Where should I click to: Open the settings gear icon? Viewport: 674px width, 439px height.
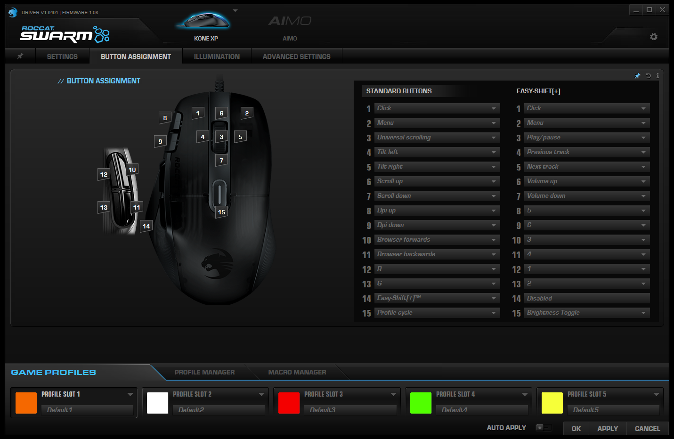tap(654, 36)
